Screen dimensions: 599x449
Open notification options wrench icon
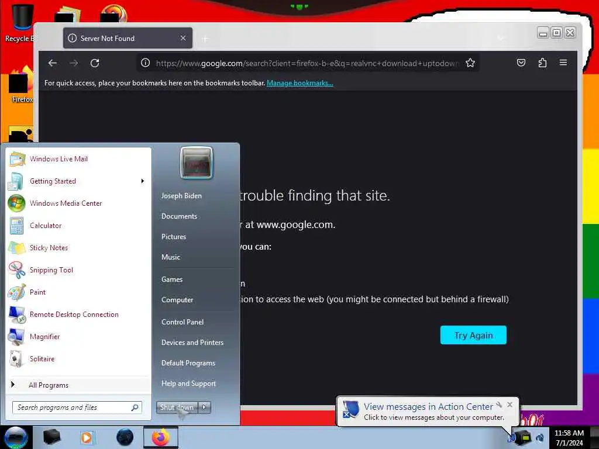(499, 405)
